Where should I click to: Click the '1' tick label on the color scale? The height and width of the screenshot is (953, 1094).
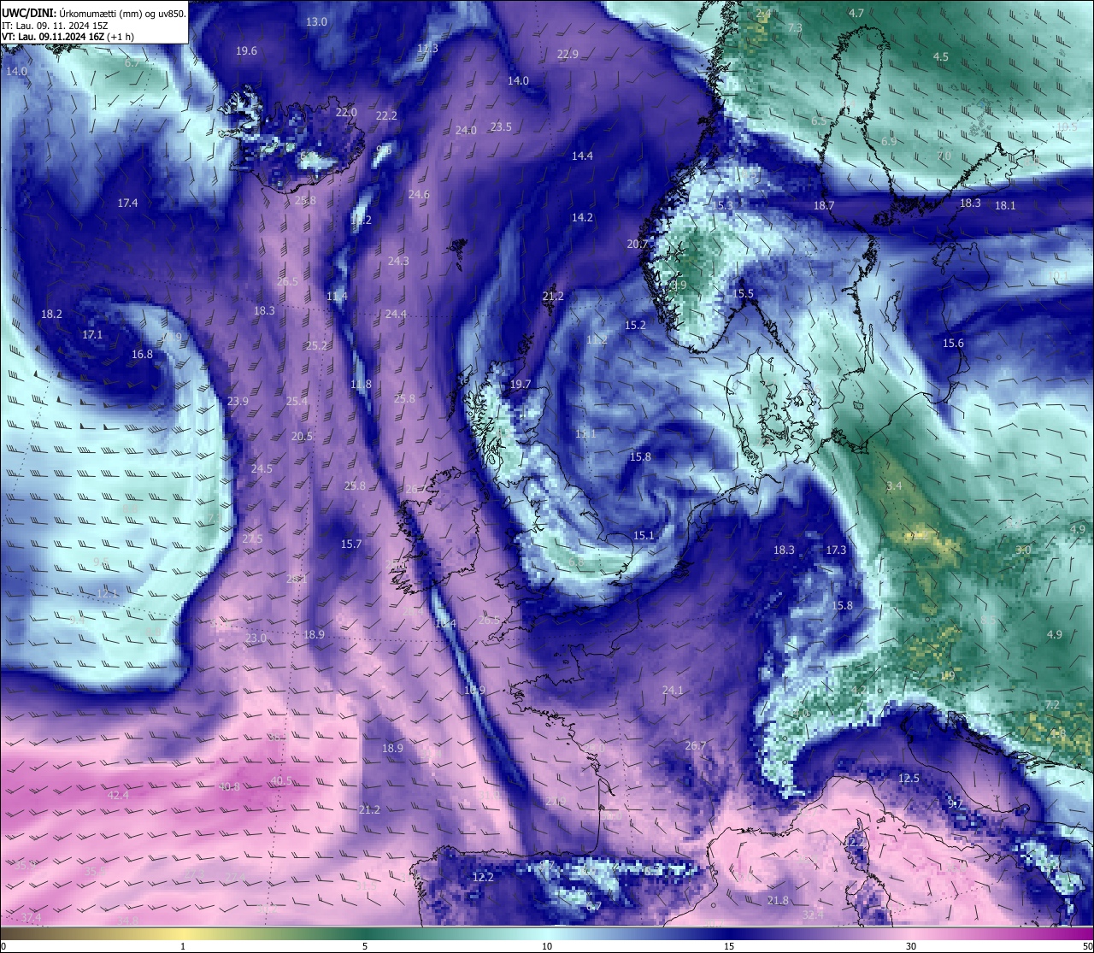pos(183,946)
